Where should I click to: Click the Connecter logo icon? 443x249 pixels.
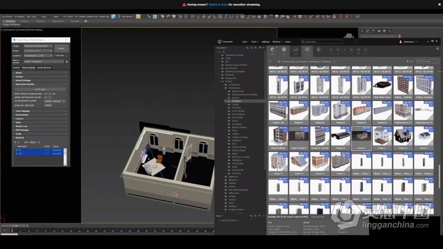[x=219, y=42]
